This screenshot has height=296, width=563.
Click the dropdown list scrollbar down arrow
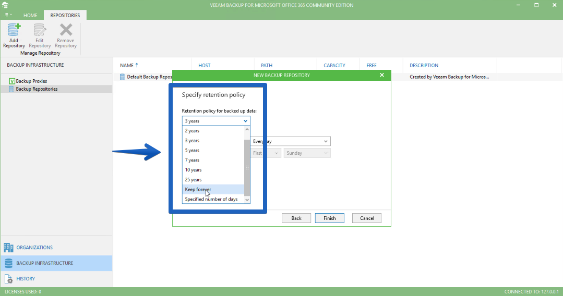247,200
